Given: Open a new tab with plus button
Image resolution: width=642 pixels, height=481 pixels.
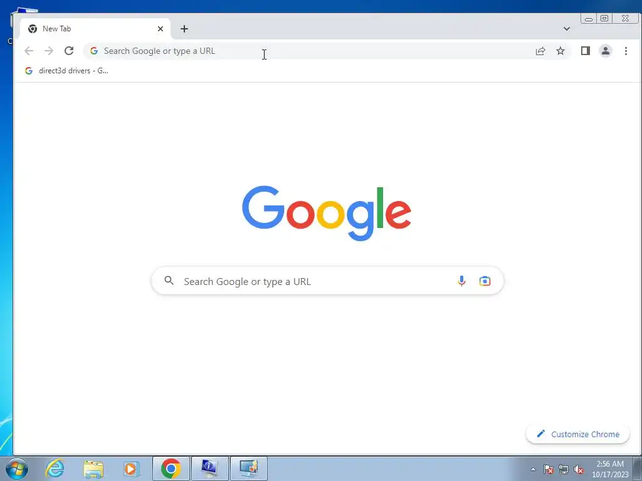Looking at the screenshot, I should [184, 29].
